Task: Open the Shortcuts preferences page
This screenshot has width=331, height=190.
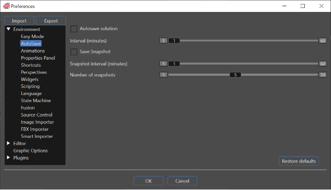Action: 31,65
